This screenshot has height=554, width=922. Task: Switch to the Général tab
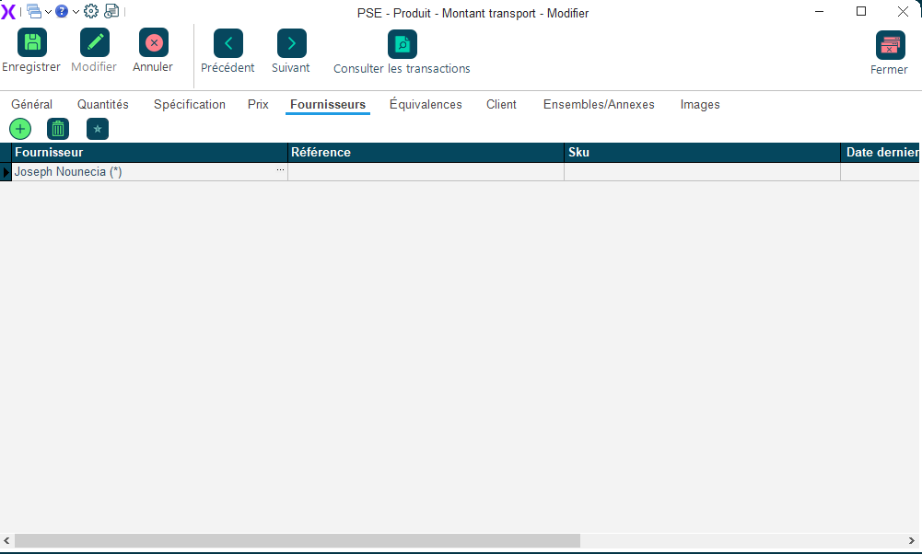tap(31, 105)
